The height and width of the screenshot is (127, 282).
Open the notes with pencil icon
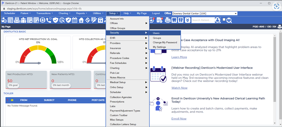(94, 20)
